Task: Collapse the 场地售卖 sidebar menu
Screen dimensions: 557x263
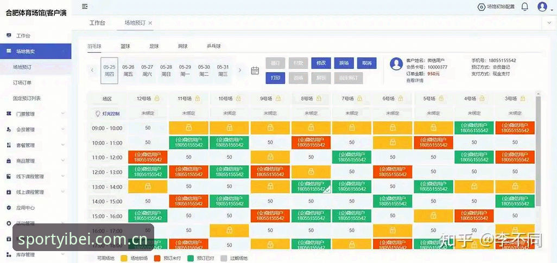Action: tap(35, 51)
